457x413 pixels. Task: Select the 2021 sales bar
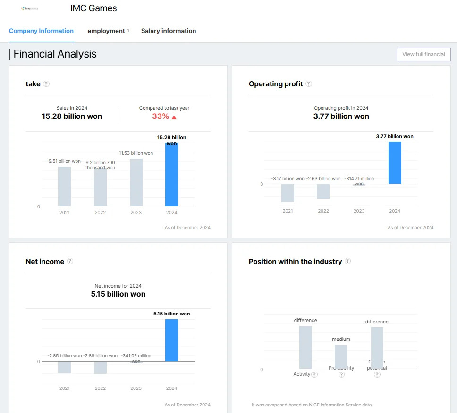tap(64, 187)
